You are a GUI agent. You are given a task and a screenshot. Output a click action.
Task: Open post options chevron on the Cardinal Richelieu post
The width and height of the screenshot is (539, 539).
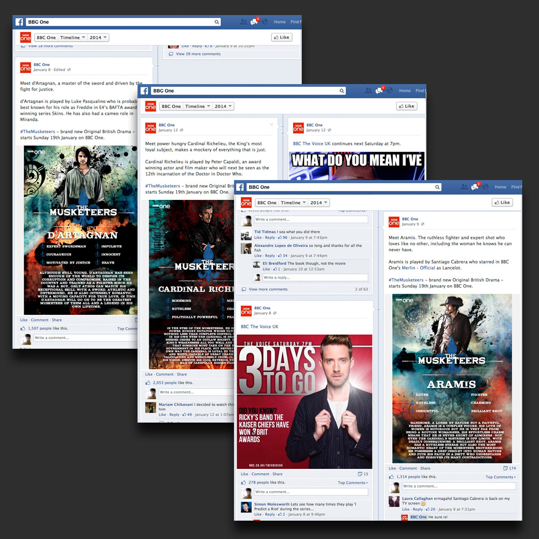click(272, 125)
